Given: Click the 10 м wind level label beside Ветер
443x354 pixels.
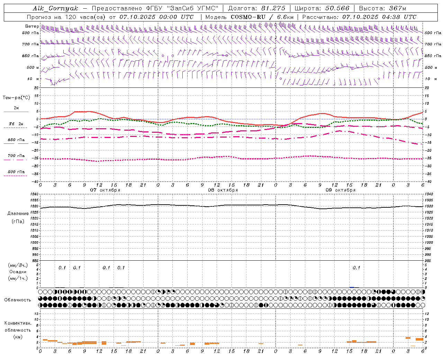Looking at the screenshot, I should coord(33,79).
